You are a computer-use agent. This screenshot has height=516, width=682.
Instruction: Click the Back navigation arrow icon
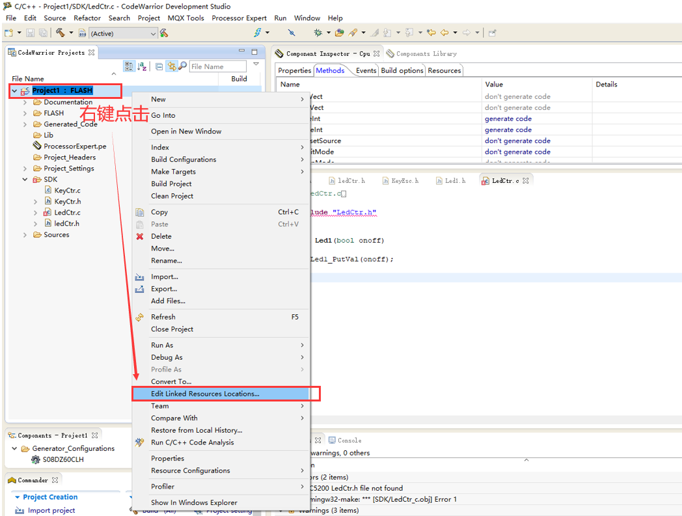(444, 33)
